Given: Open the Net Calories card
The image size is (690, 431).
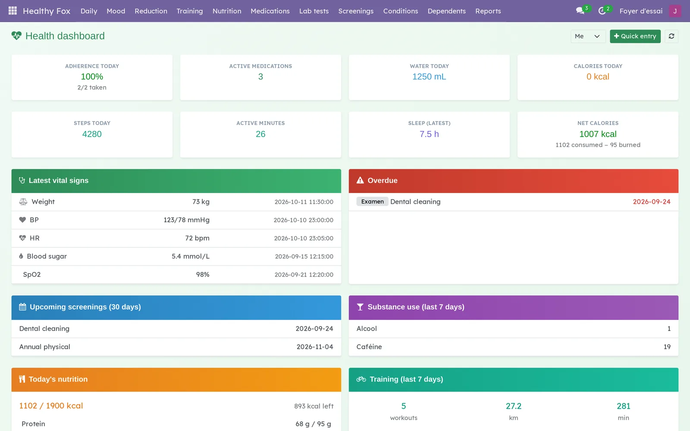Looking at the screenshot, I should pyautogui.click(x=598, y=134).
